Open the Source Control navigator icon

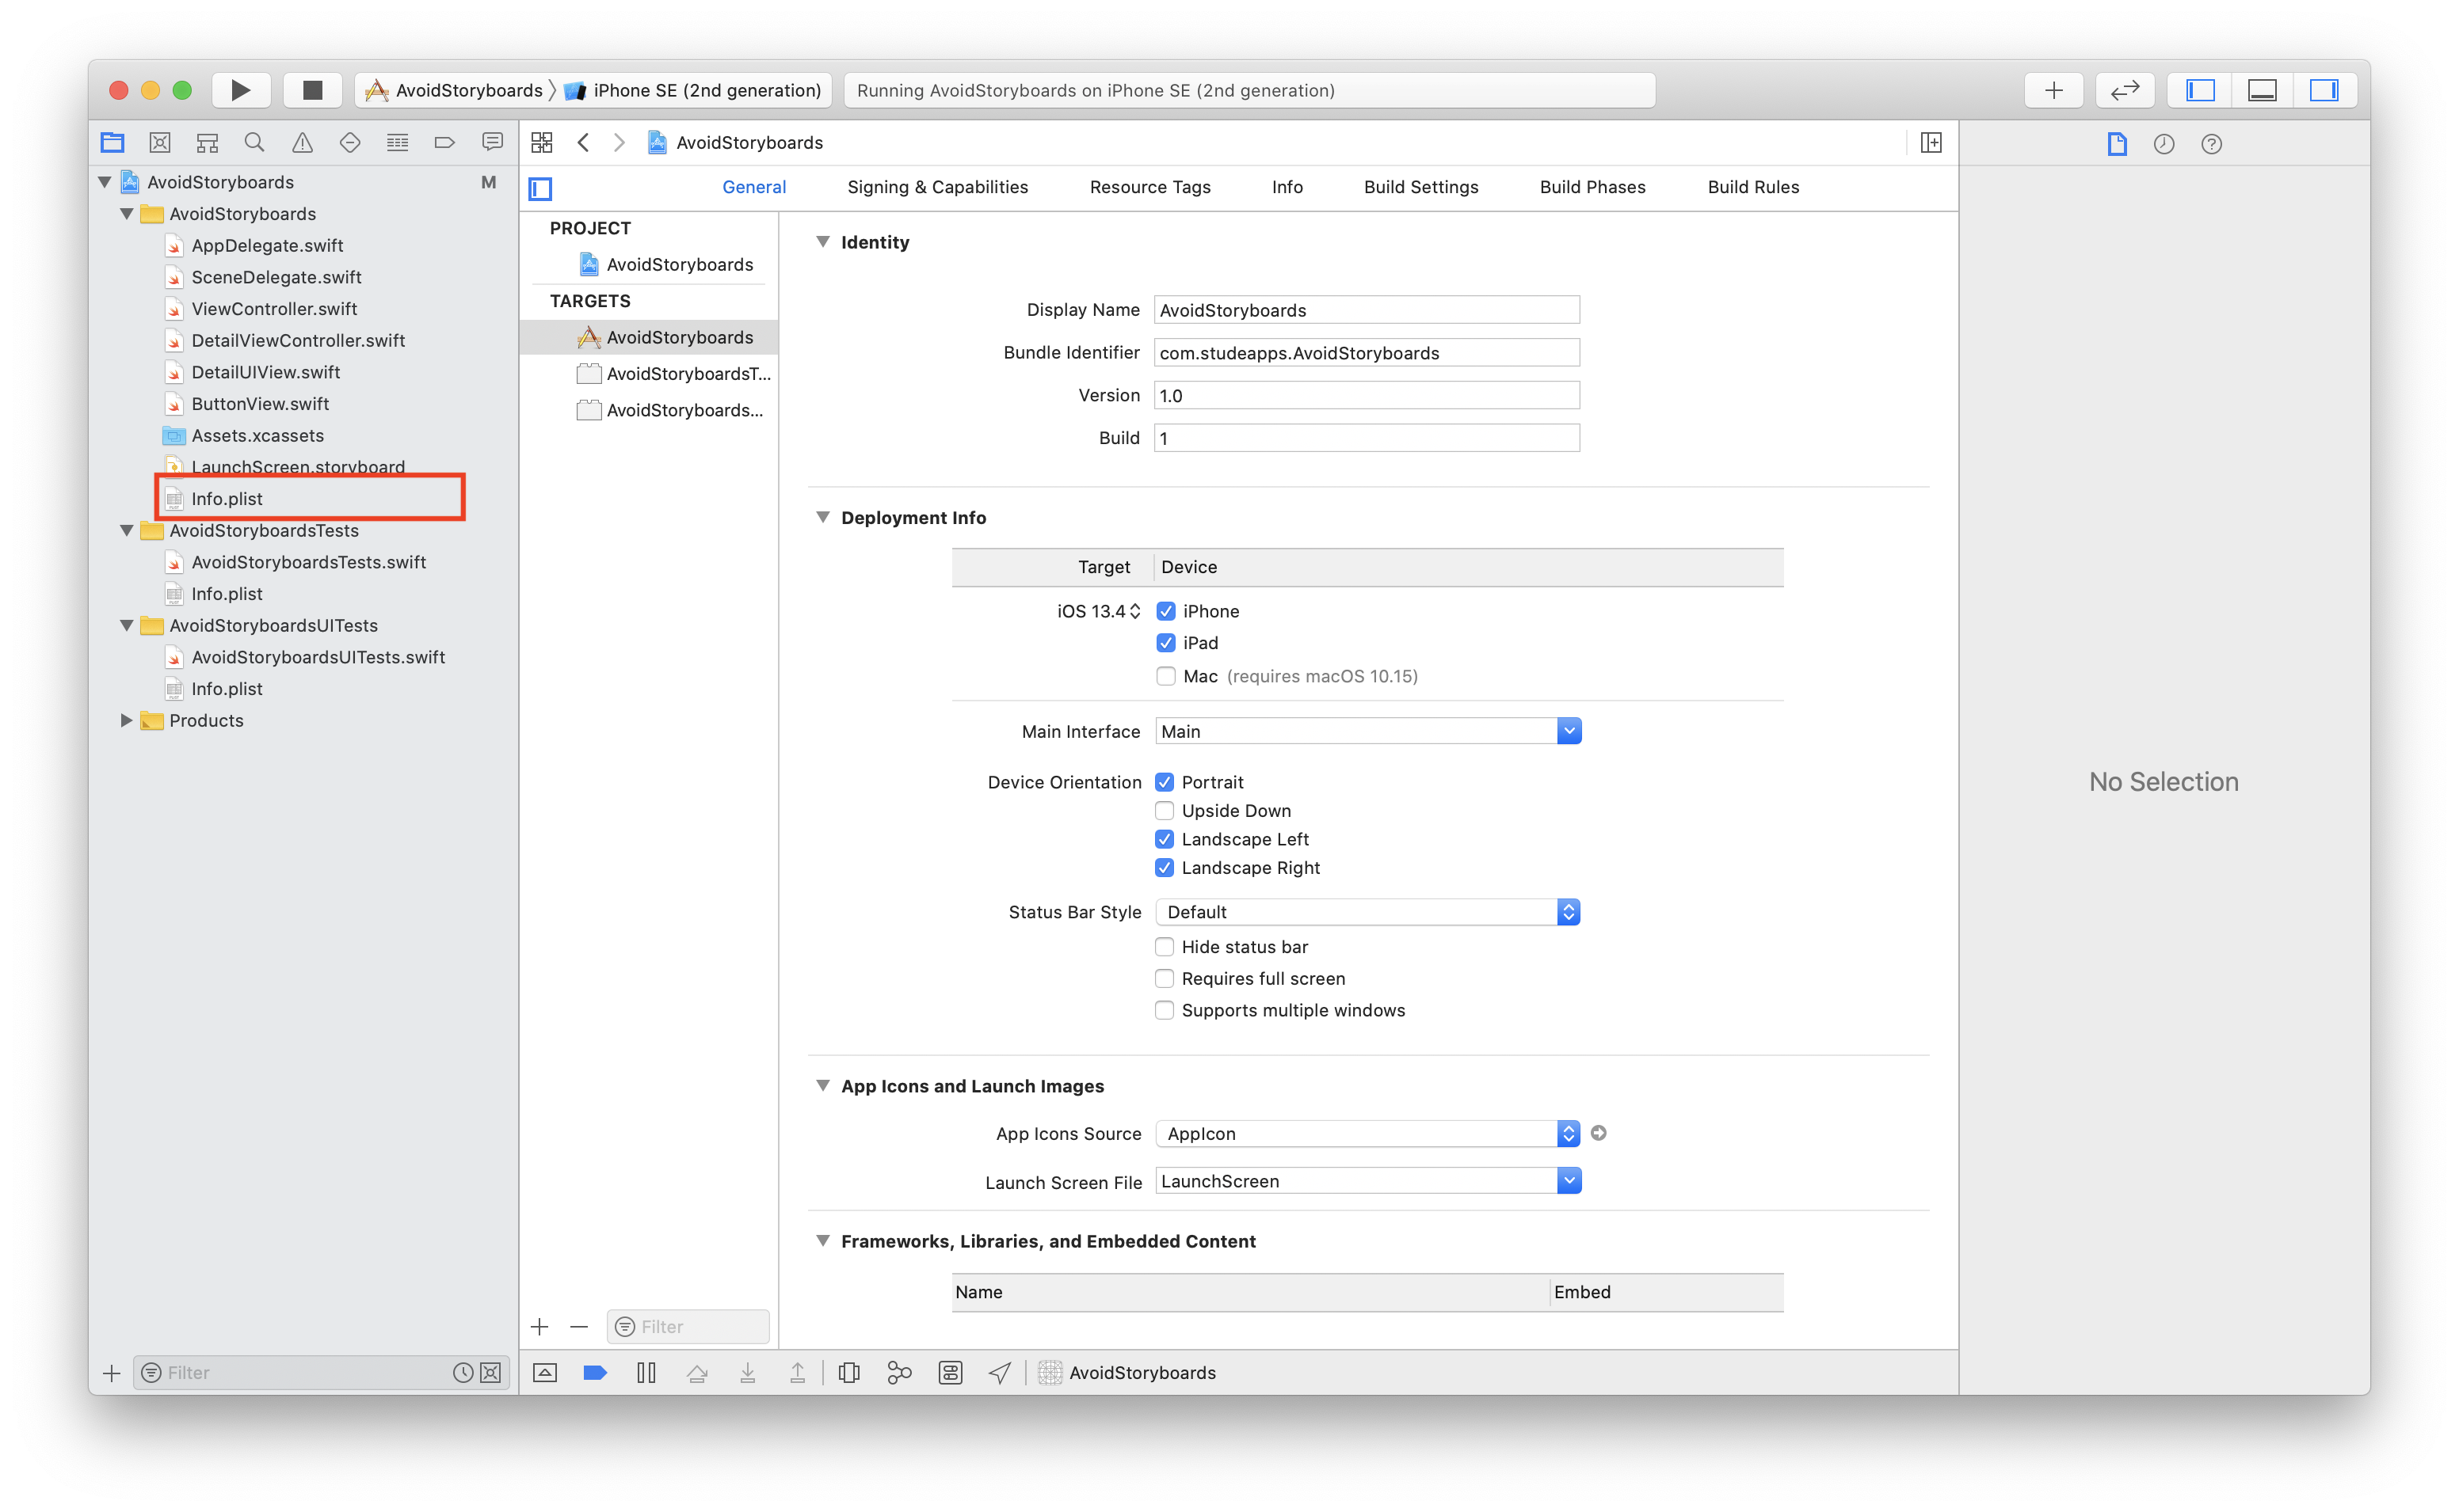click(x=160, y=143)
